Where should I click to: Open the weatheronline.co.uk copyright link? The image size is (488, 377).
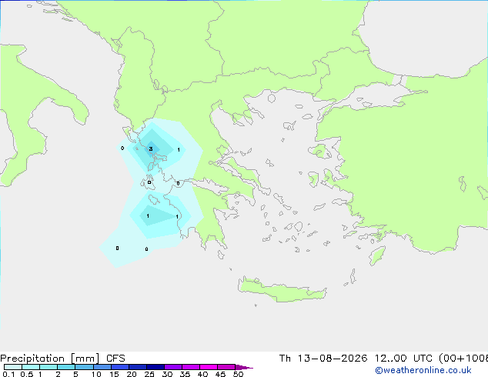point(423,370)
